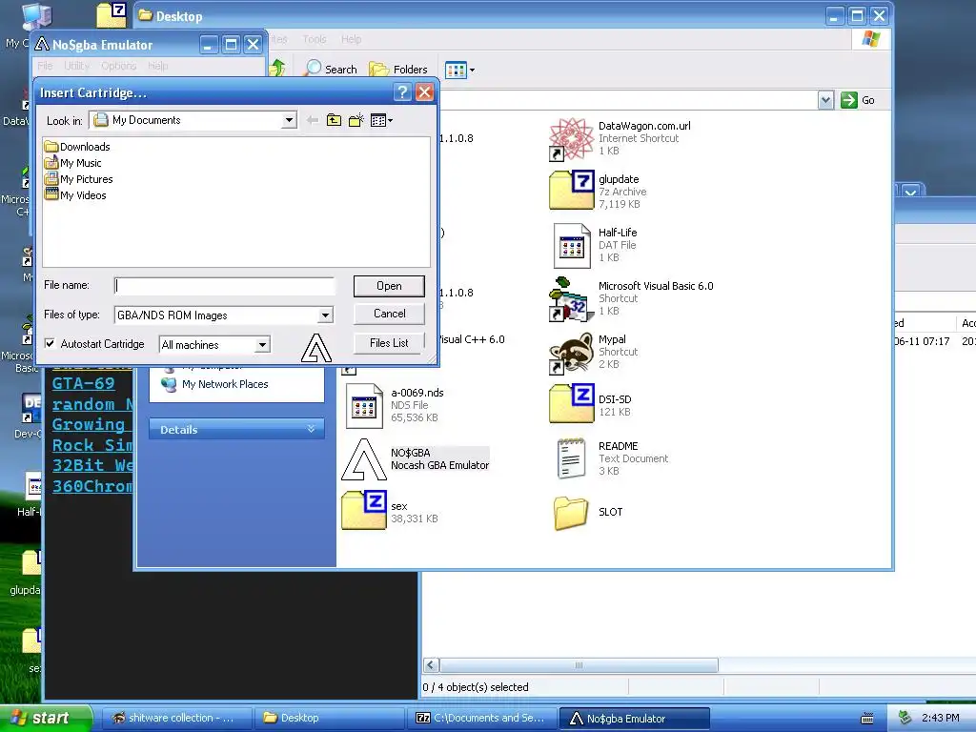Expand the Files of type dropdown
976x732 pixels.
[x=325, y=315]
